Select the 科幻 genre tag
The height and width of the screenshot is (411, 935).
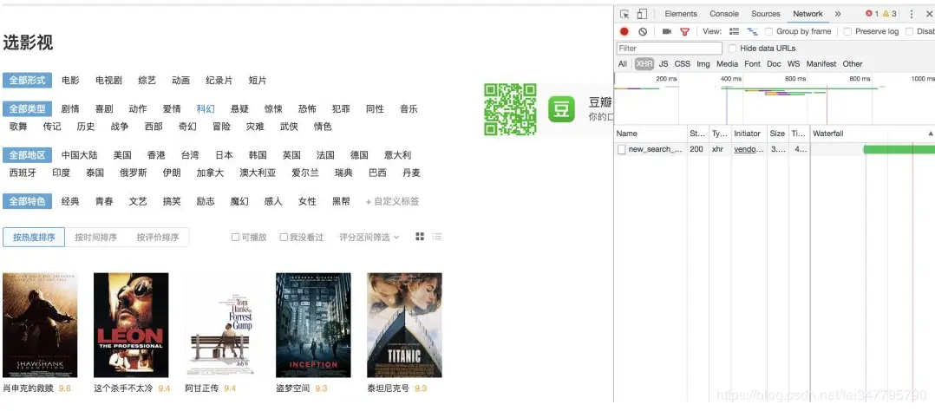tap(206, 109)
